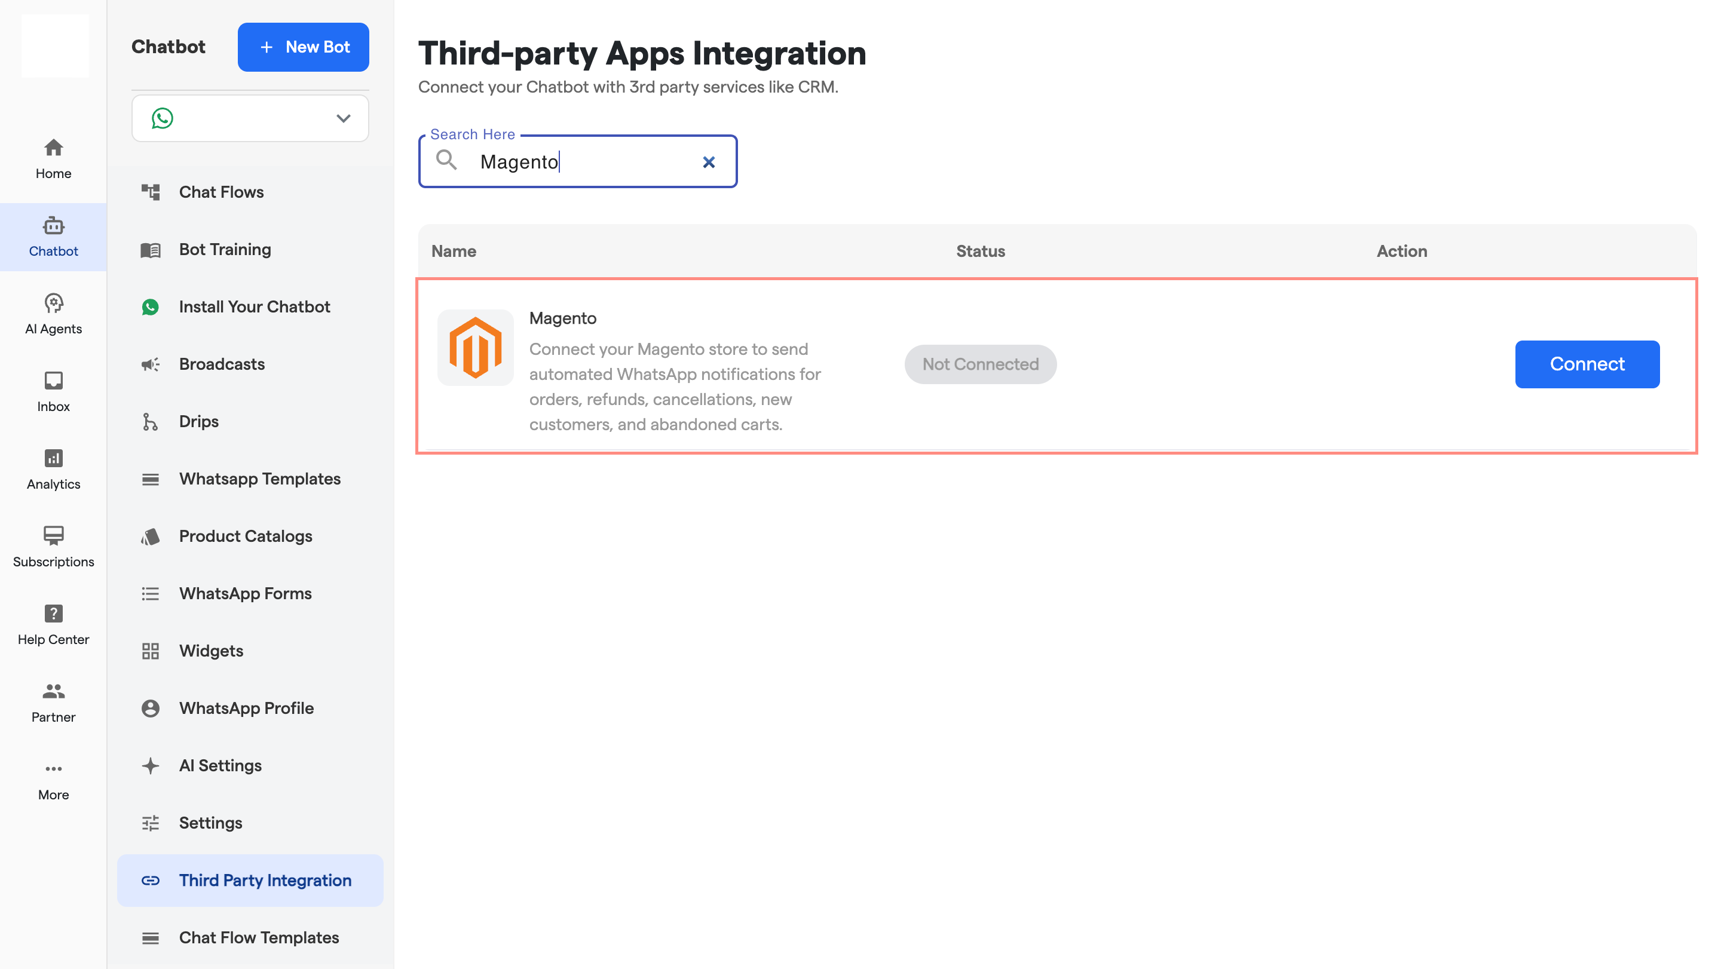Image resolution: width=1721 pixels, height=969 pixels.
Task: Select Third Party Integration menu item
Action: click(x=250, y=881)
